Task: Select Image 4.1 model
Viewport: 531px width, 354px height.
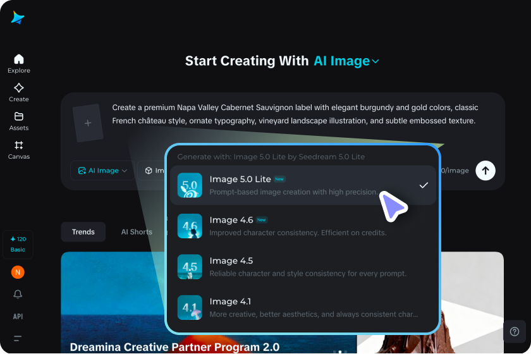Action: (303, 308)
